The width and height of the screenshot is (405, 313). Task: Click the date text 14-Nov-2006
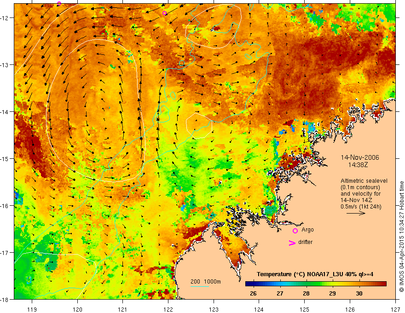point(360,157)
